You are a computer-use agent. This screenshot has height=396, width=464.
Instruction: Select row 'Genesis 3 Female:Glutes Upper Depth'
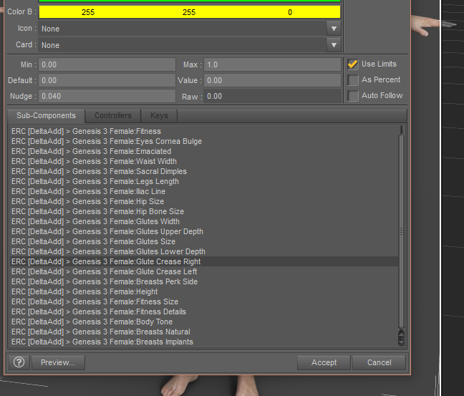(x=204, y=232)
